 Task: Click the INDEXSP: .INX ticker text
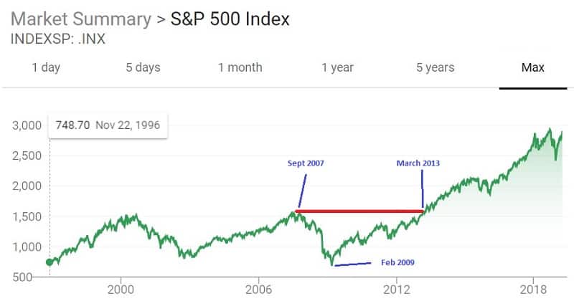point(57,39)
